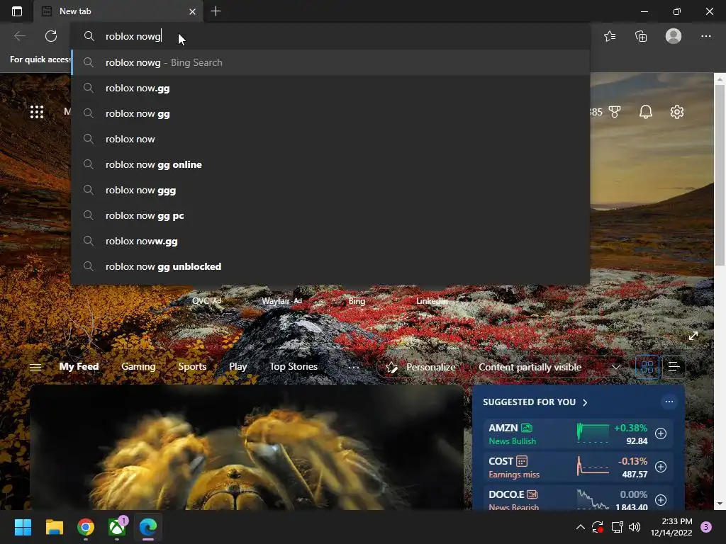The height and width of the screenshot is (544, 726).
Task: Open the feed hamburger menu
Action: pos(35,368)
